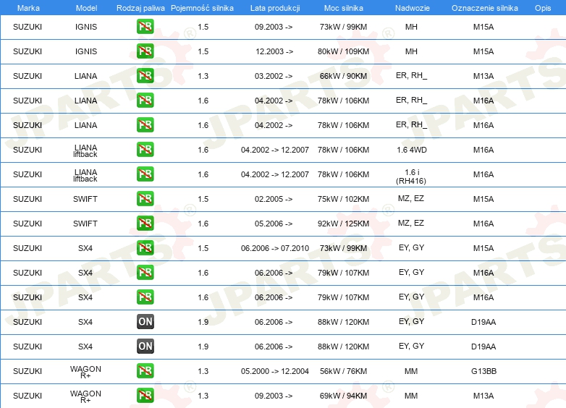The image size is (566, 408).
Task: Sort by Marka column header
Action: (28, 8)
